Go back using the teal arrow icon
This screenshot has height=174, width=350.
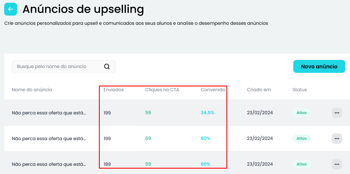pyautogui.click(x=10, y=9)
